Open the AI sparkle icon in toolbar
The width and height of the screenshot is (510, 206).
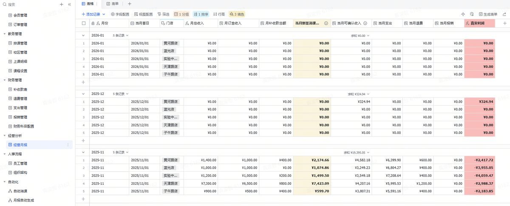click(x=463, y=14)
